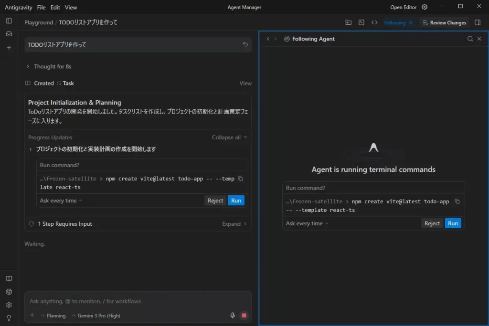Go to Playground in the breadcrumb
The height and width of the screenshot is (326, 489).
(x=39, y=22)
